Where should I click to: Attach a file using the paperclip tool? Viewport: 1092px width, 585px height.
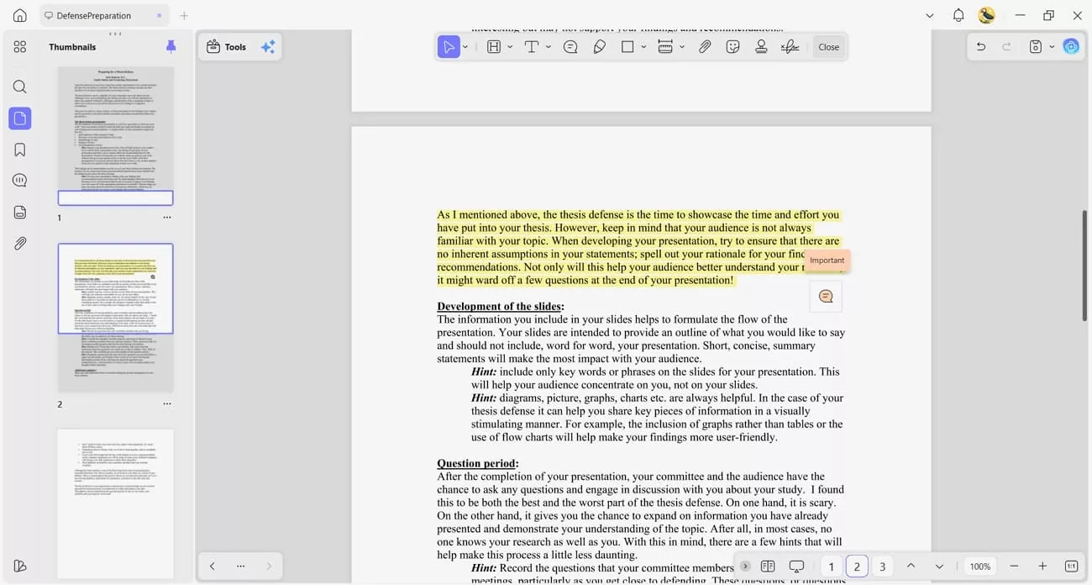pyautogui.click(x=706, y=46)
